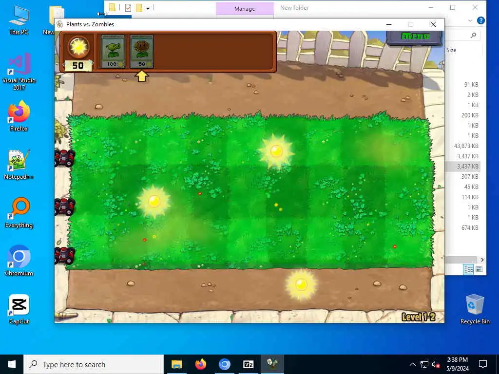Open File Explorer from the taskbar
This screenshot has height=374, width=499.
pos(176,364)
